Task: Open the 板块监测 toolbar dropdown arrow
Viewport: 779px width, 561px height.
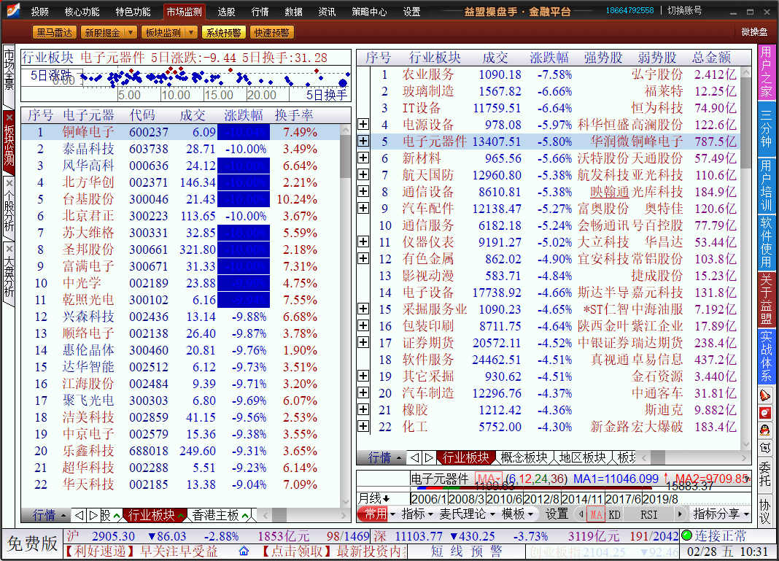Action: click(x=191, y=33)
